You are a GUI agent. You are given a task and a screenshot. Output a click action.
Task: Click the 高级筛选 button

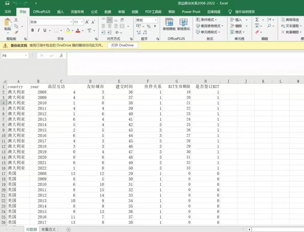click(290, 20)
